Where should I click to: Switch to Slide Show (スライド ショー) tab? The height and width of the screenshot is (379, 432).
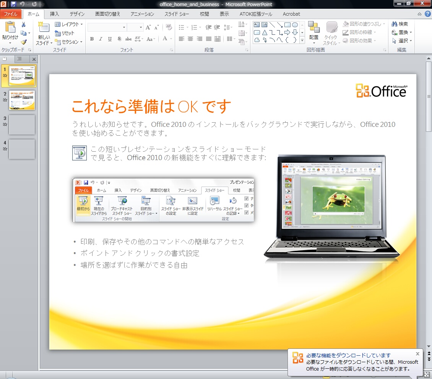[177, 14]
